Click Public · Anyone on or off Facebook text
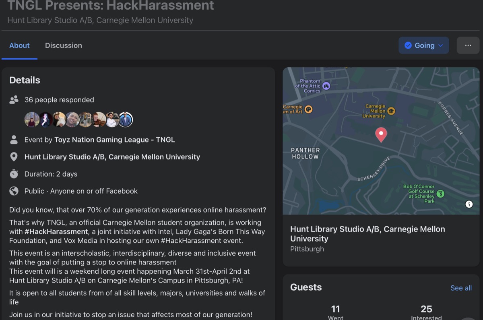The height and width of the screenshot is (320, 483). coord(81,191)
